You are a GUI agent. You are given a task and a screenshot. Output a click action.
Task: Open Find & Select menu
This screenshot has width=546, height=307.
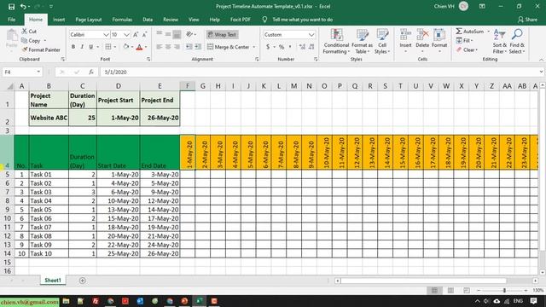coord(517,42)
